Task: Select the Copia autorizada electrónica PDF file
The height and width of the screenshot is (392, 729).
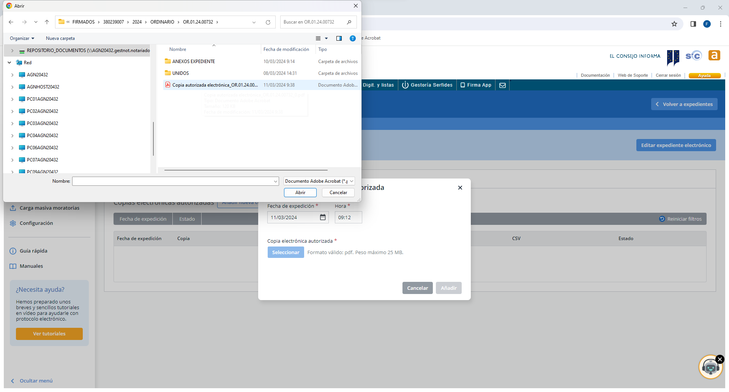Action: click(x=215, y=85)
